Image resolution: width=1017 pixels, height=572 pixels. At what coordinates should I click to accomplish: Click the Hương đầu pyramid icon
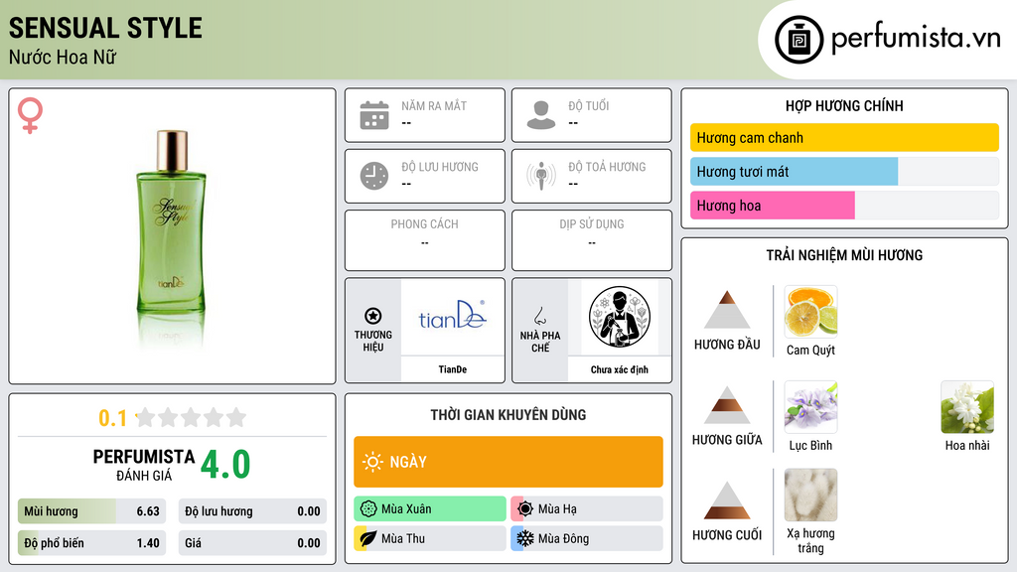727,310
